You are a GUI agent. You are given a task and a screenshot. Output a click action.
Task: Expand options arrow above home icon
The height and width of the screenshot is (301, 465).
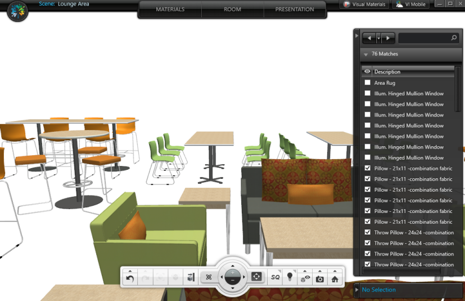[335, 271]
